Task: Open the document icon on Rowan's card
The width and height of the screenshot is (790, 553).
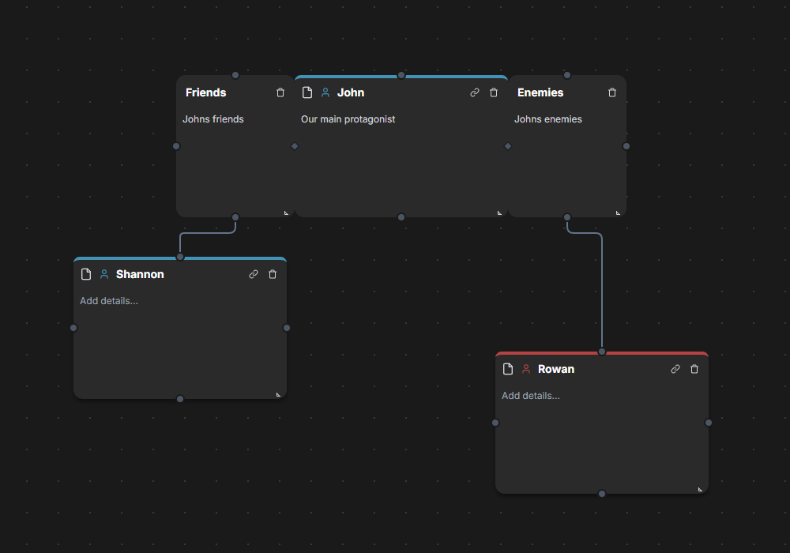Action: (x=506, y=369)
